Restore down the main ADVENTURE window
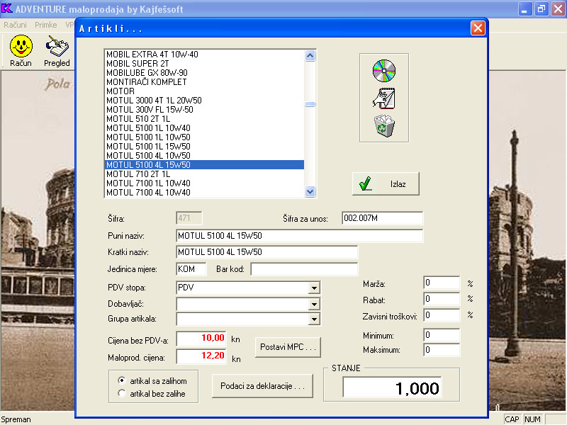The height and width of the screenshot is (425, 567). coord(541,8)
